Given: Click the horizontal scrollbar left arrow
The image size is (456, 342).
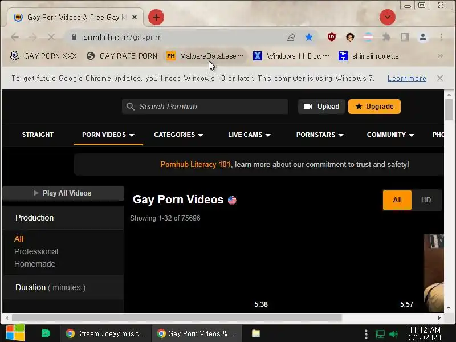Looking at the screenshot, I should tap(7, 318).
